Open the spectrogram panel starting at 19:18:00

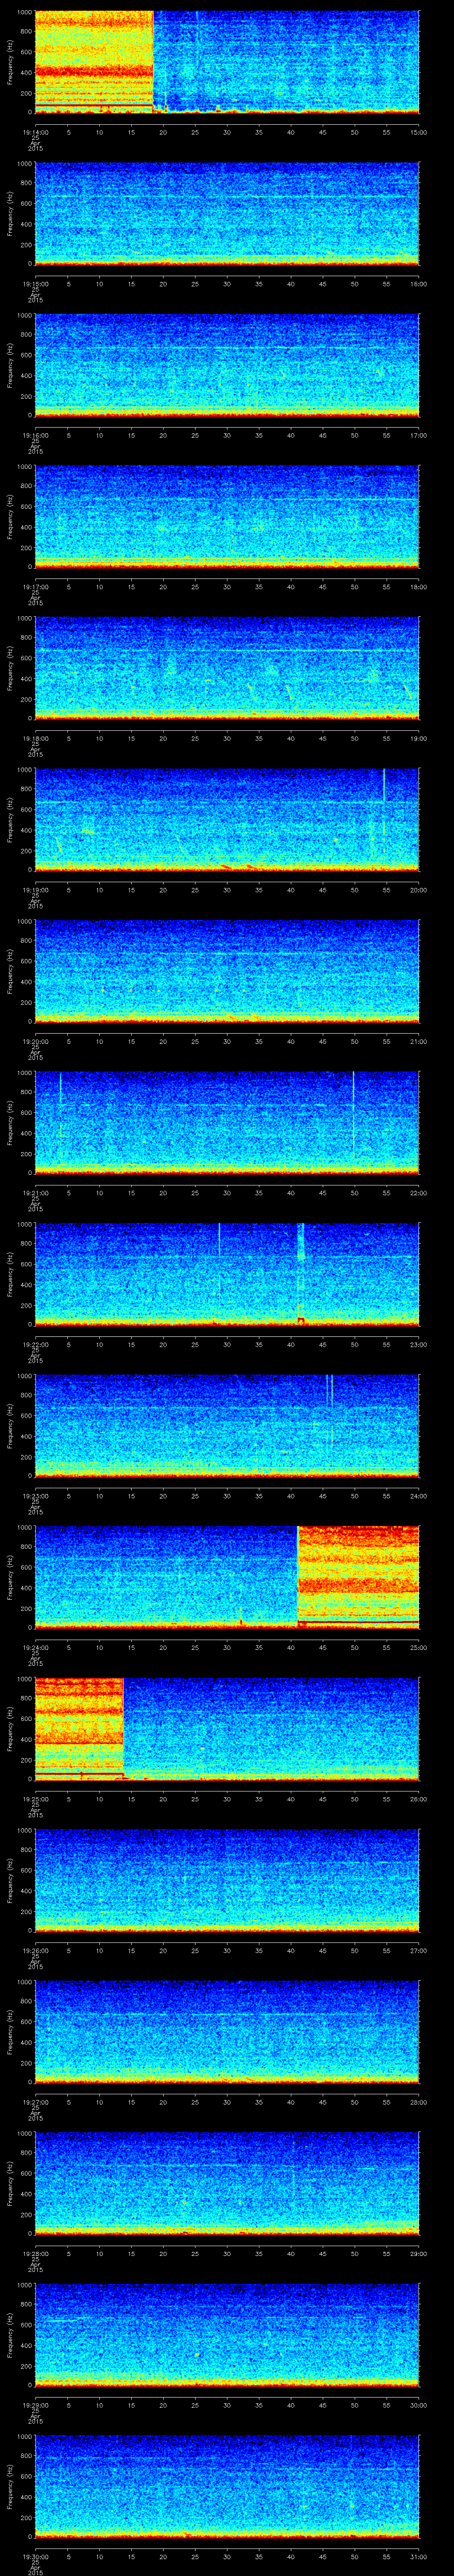click(x=227, y=668)
